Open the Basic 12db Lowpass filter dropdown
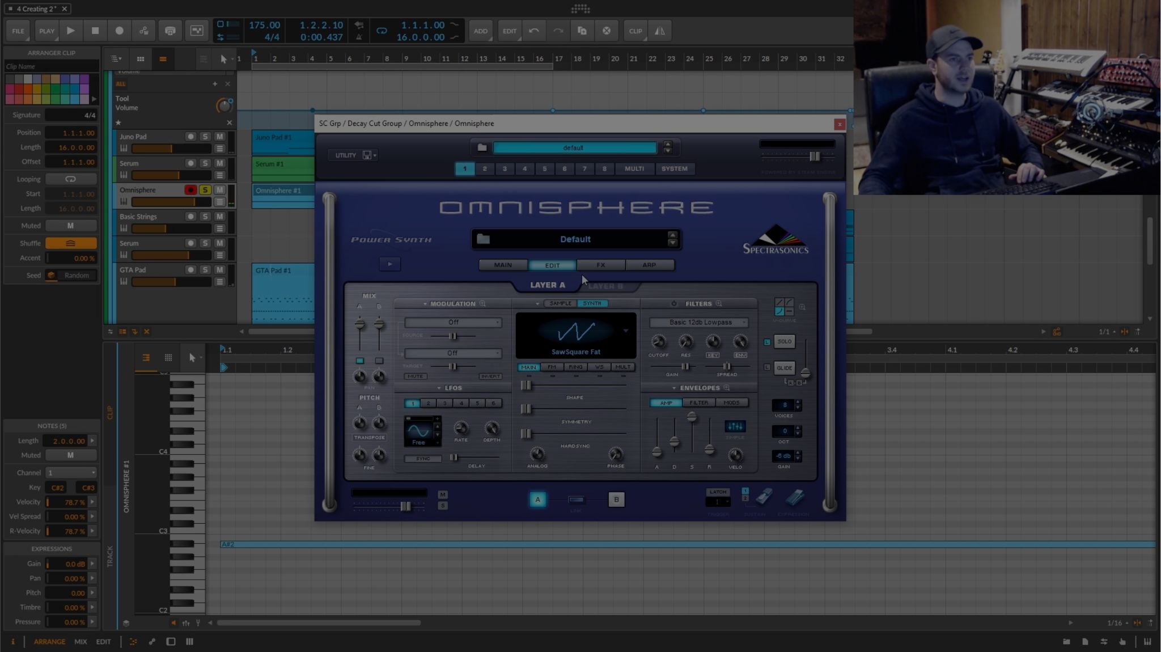1161x652 pixels. tap(700, 323)
